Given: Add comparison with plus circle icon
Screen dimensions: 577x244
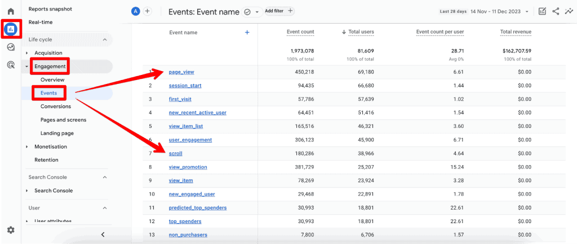Looking at the screenshot, I should (x=147, y=11).
